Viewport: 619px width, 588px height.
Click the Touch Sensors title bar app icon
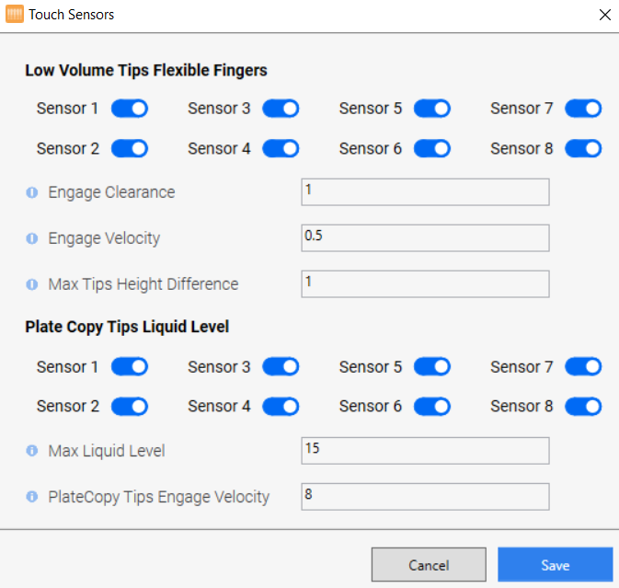coord(15,15)
